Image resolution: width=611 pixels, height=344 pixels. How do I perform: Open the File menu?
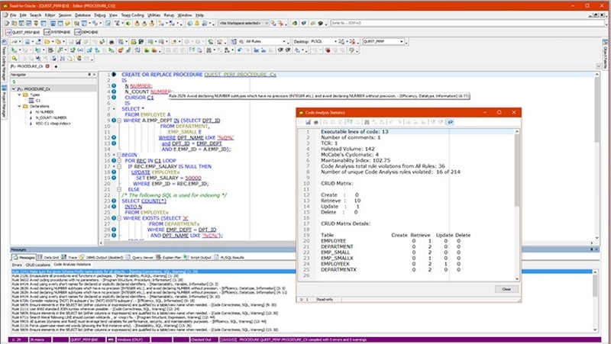point(13,15)
